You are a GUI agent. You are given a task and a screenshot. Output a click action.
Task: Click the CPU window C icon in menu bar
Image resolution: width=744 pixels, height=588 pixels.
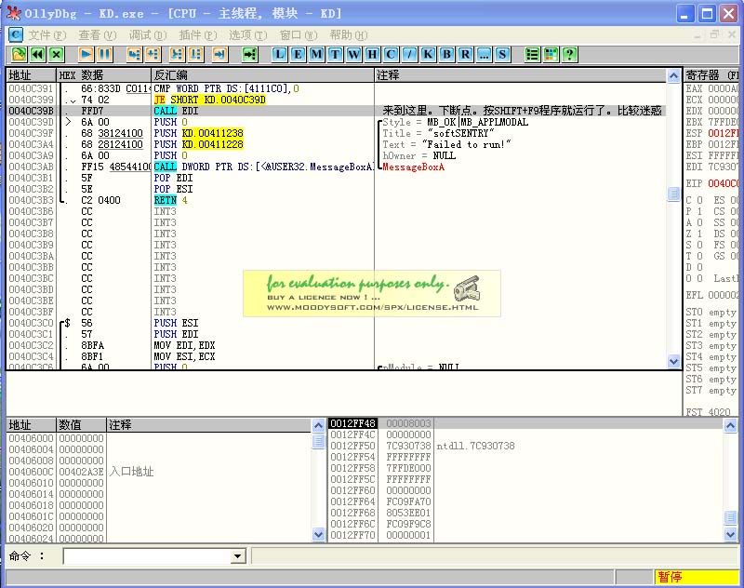point(15,34)
